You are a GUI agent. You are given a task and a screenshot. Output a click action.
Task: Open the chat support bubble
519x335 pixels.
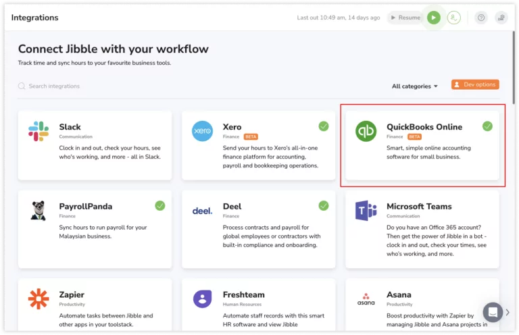coord(493,312)
